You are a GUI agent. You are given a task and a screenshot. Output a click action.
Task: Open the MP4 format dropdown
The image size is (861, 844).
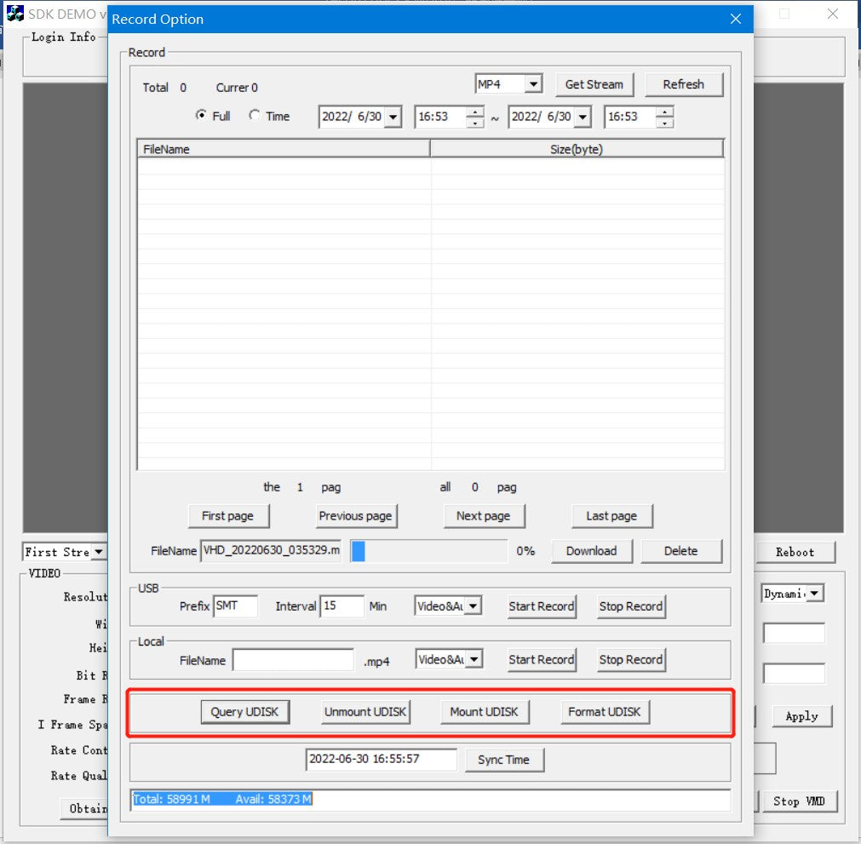click(533, 84)
